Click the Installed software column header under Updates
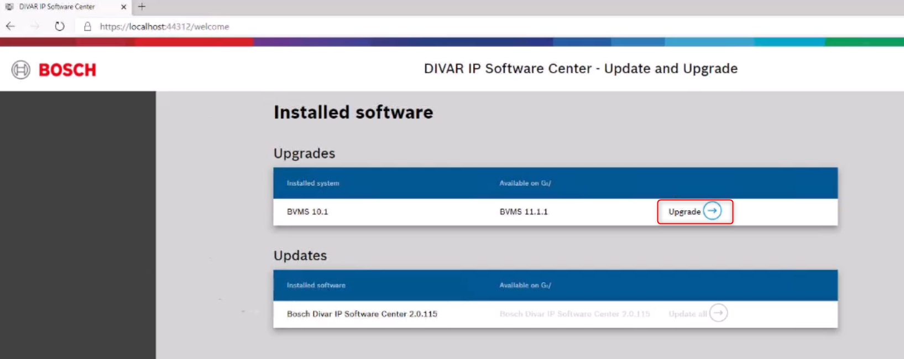 pos(316,285)
